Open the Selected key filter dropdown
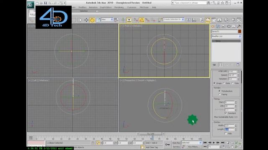268x150 pixels. click(191, 143)
